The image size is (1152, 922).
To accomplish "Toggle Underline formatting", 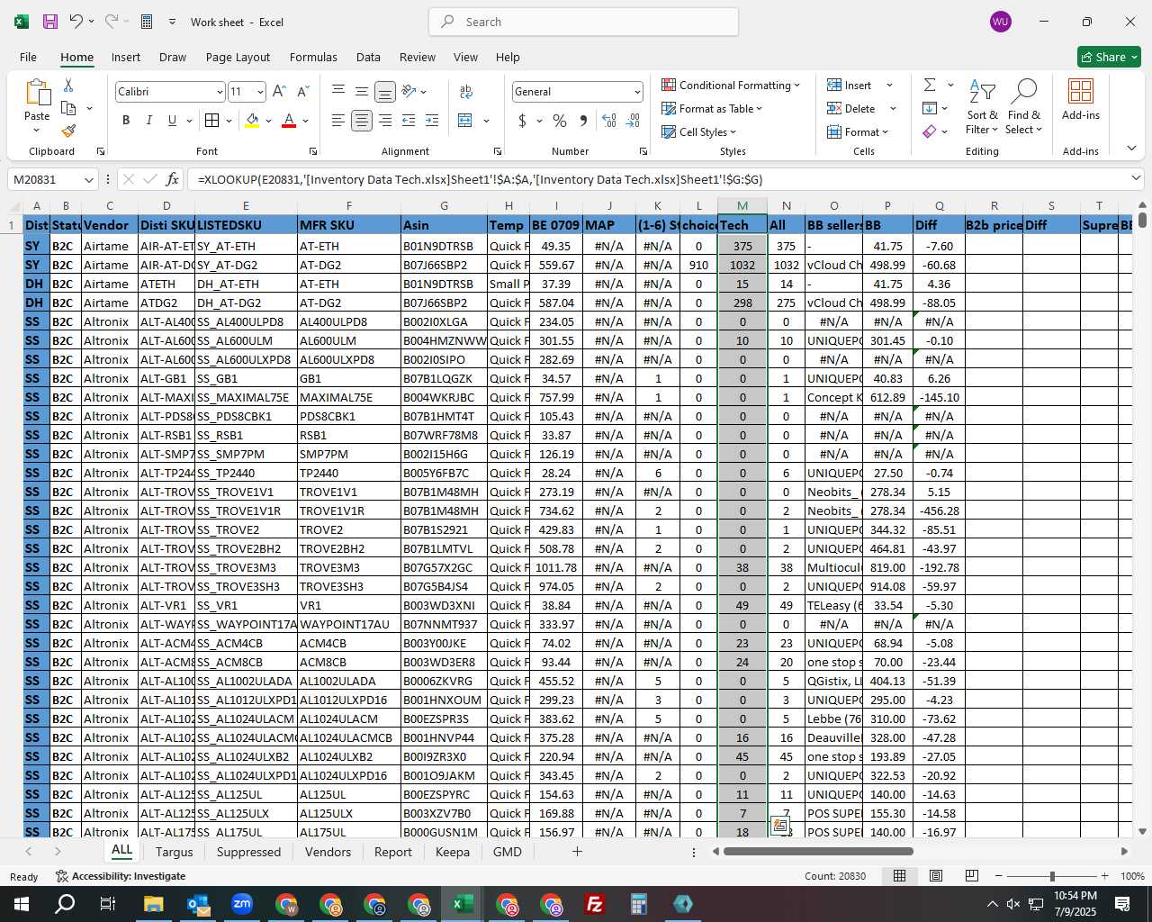I will pos(172,121).
